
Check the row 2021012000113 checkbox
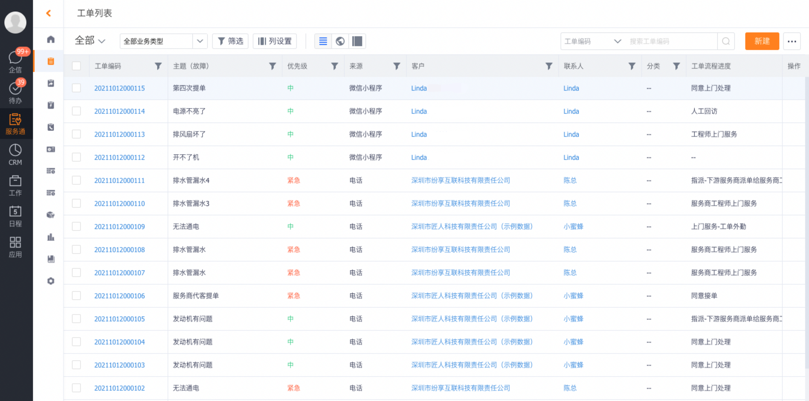76,134
